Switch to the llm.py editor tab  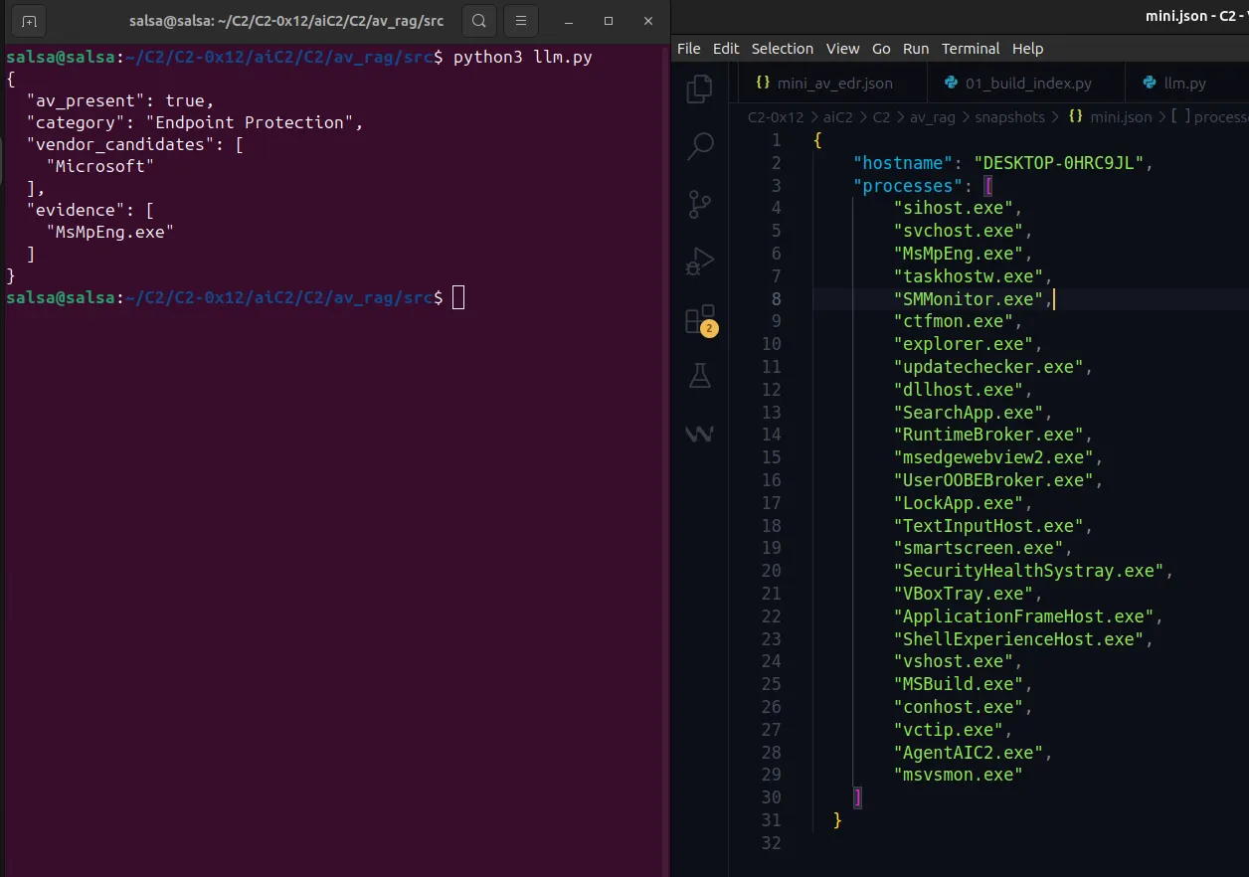click(1183, 84)
